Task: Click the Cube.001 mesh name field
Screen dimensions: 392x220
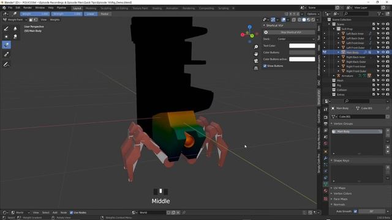Action: [361, 117]
